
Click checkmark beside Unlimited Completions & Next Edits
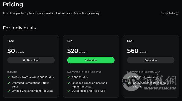tap(9, 83)
